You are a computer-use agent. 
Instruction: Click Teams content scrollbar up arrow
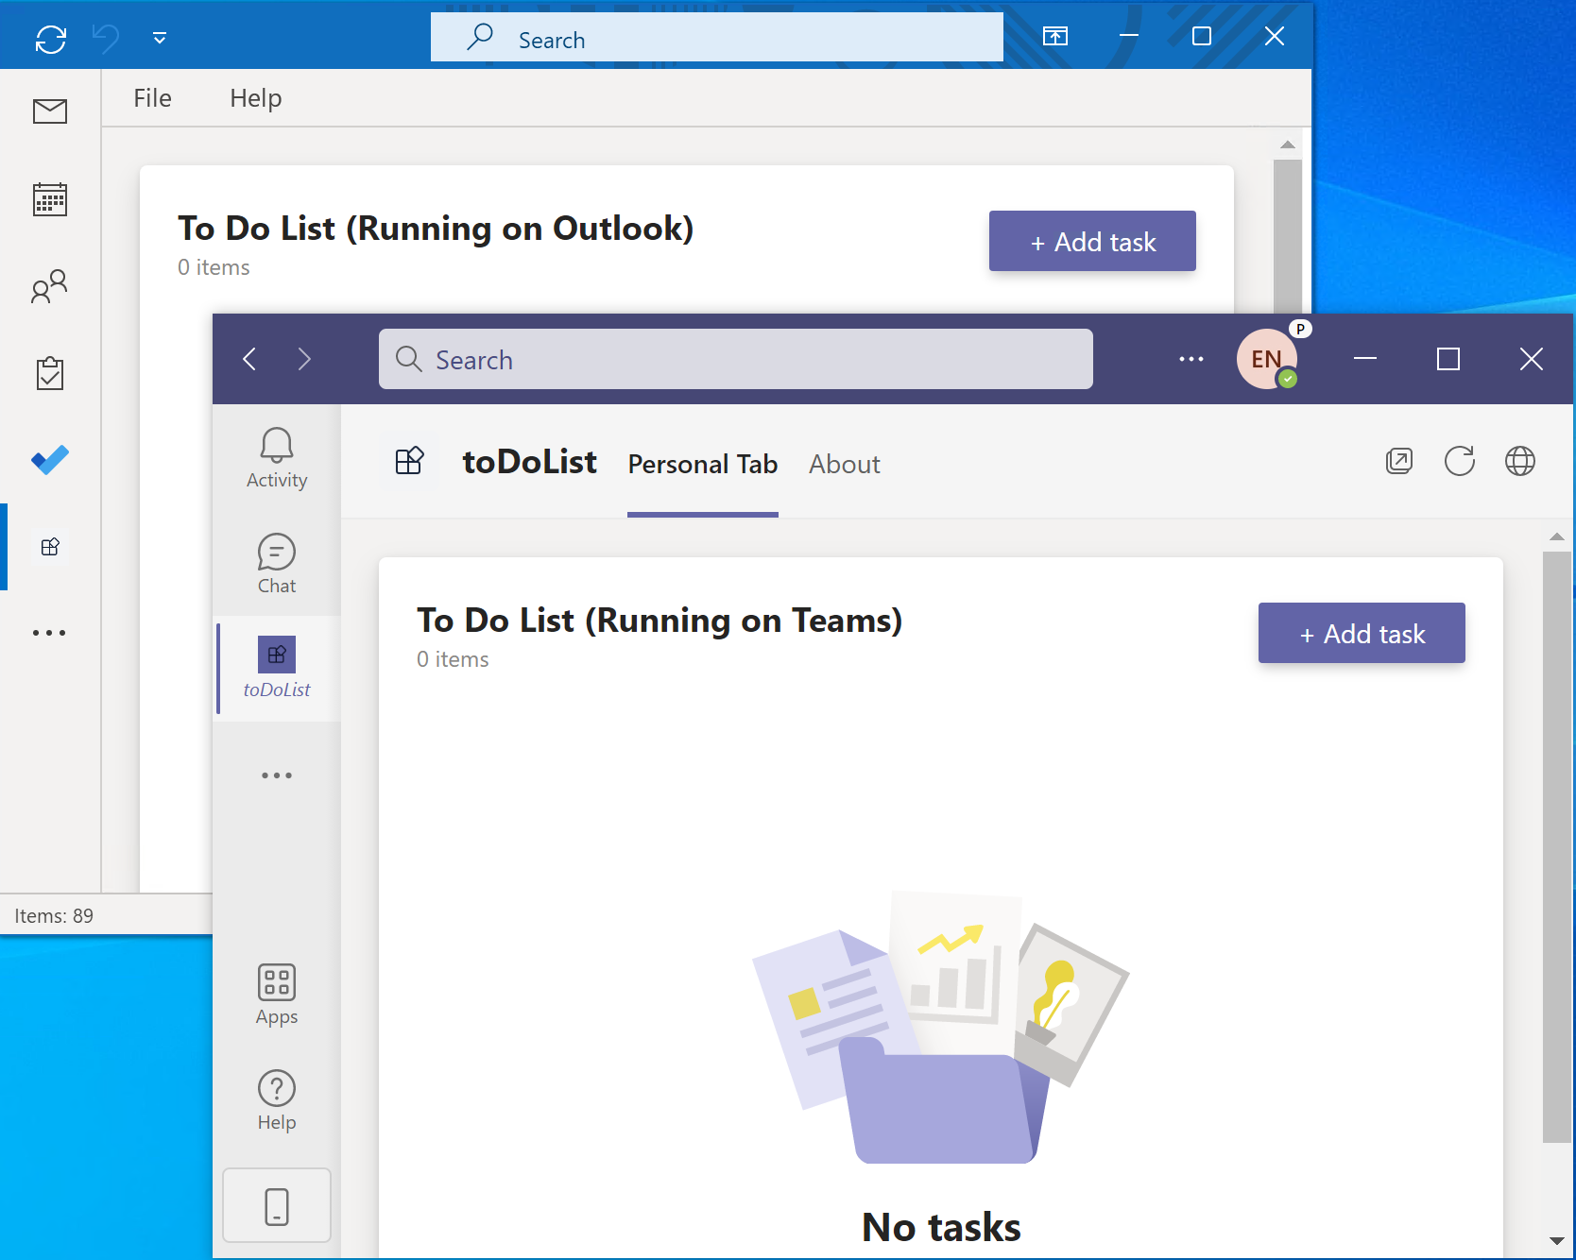(x=1557, y=536)
